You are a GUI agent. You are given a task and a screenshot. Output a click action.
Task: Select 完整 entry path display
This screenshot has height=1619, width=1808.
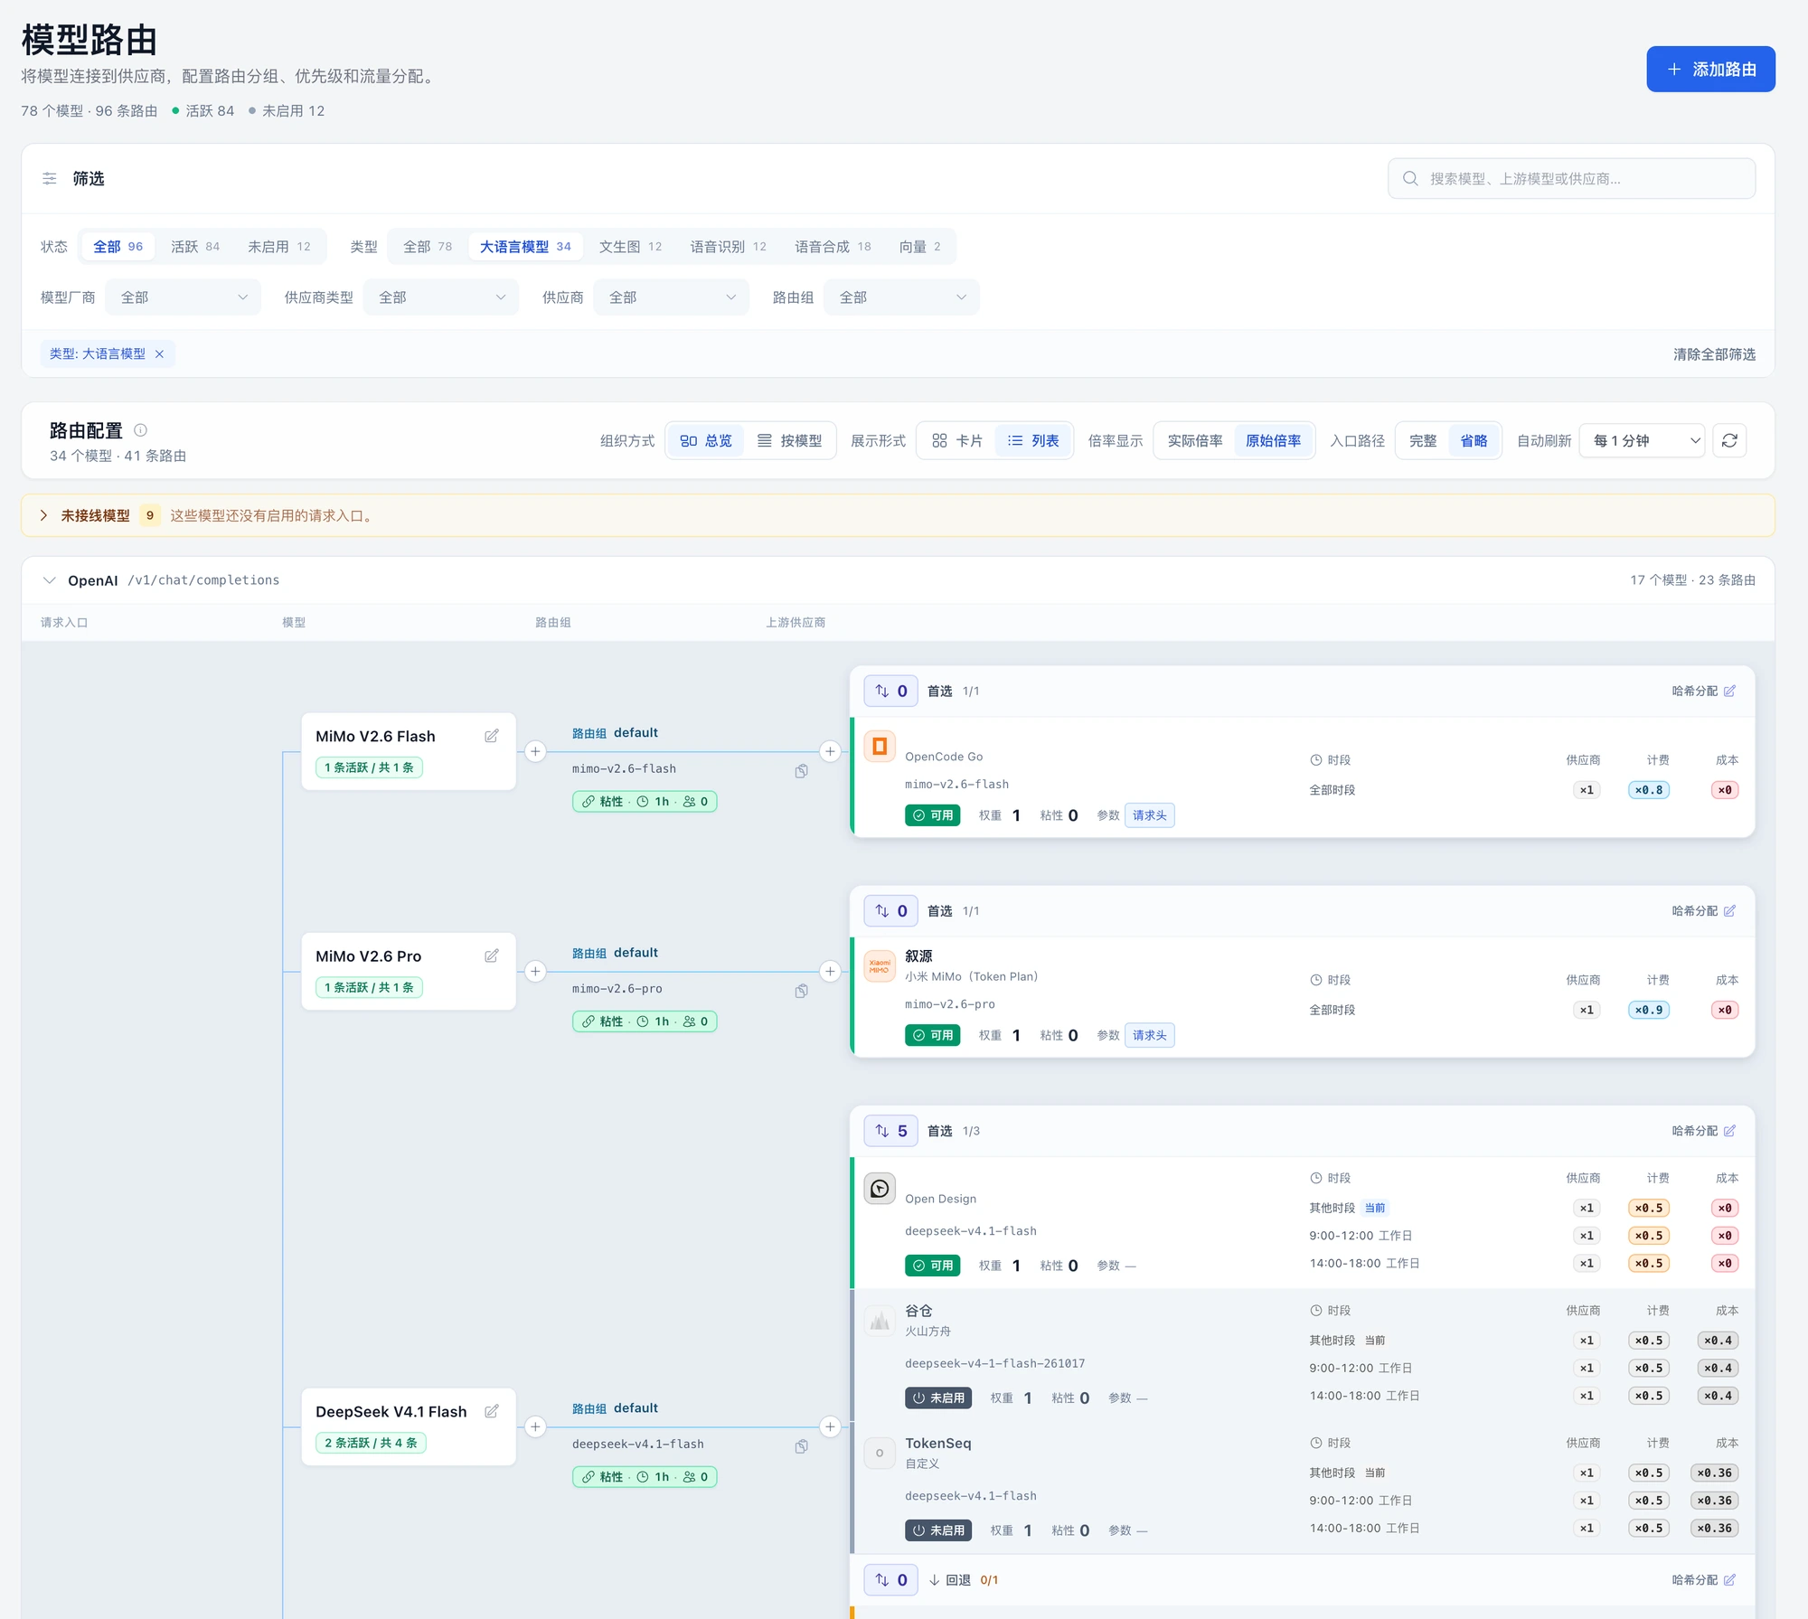(x=1423, y=440)
